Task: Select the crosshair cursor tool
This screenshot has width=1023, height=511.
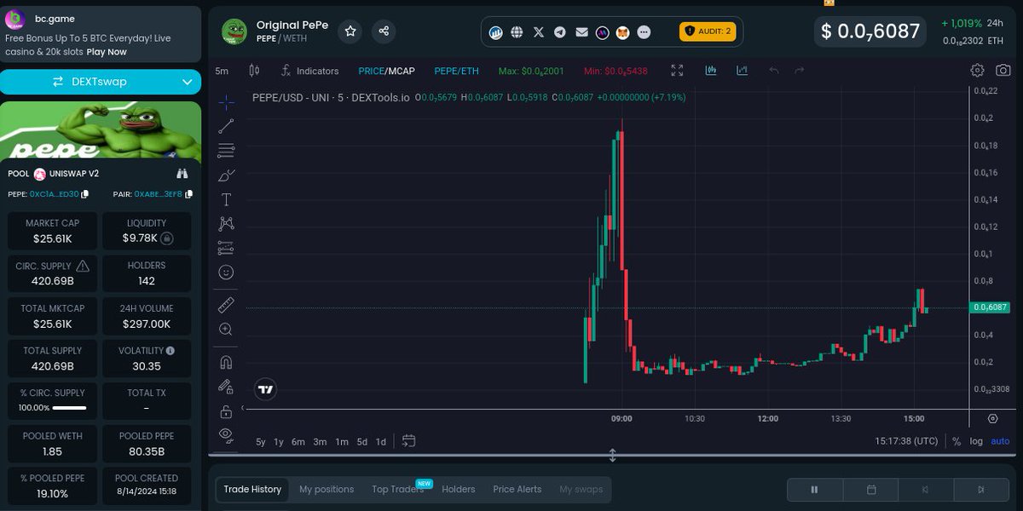Action: click(226, 103)
